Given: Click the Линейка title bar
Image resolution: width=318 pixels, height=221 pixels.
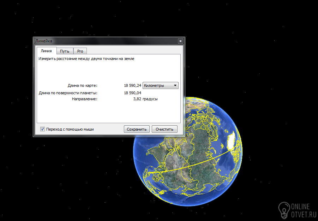Looking at the screenshot, I should pos(106,41).
